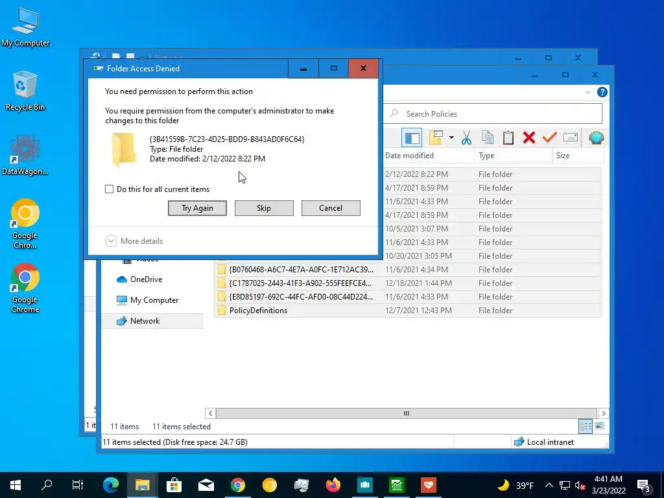The height and width of the screenshot is (498, 664).
Task: Click in the Search Policies field
Action: [493, 113]
